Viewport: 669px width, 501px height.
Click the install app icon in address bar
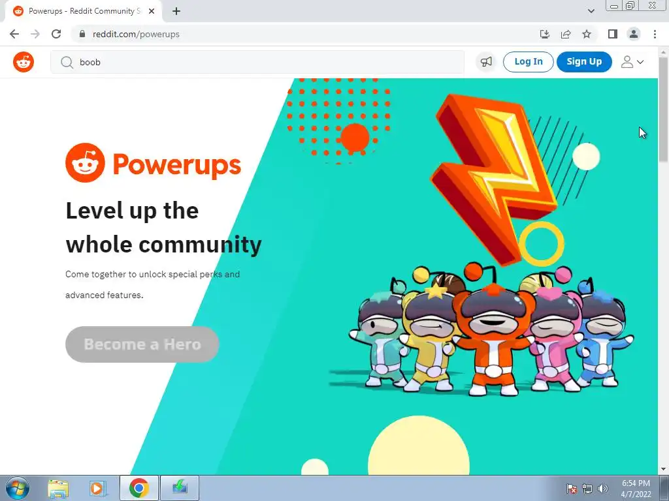(544, 34)
